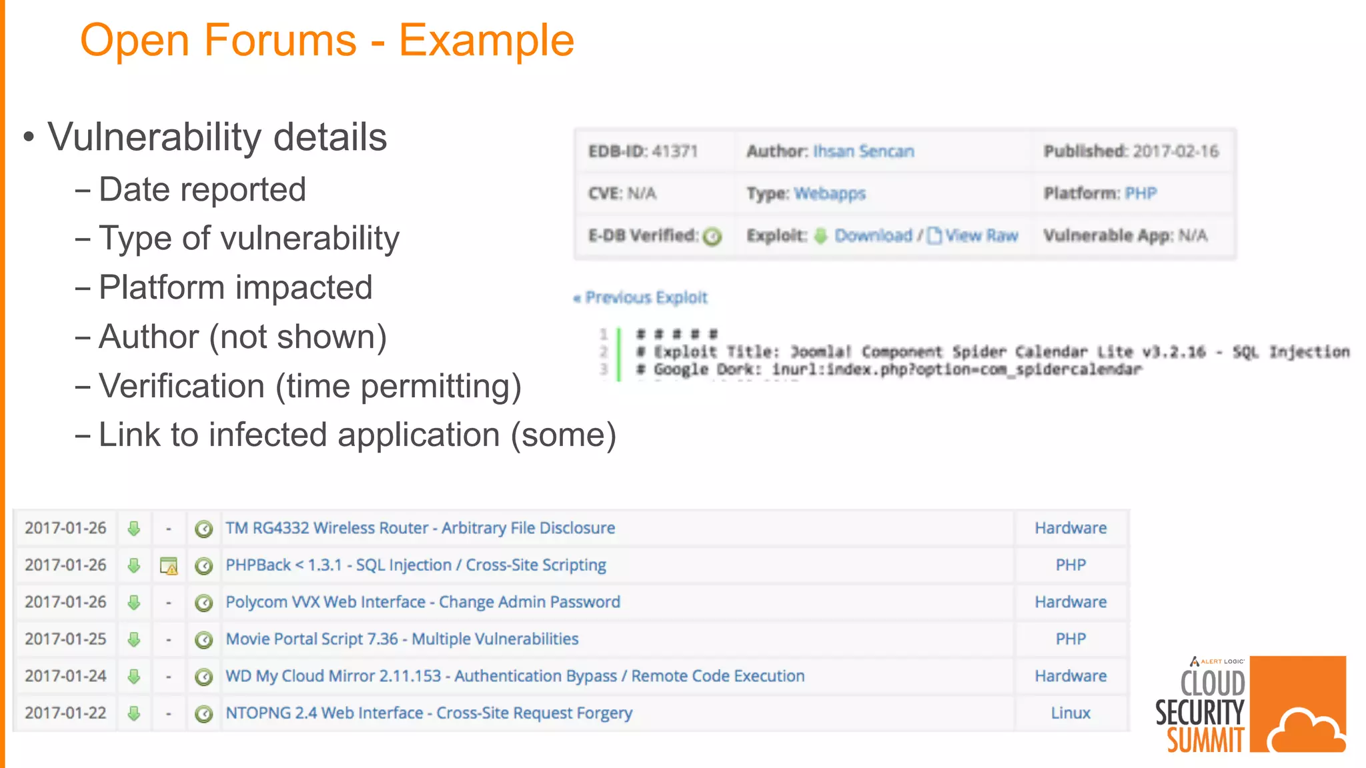Open the PHP platform link in details
This screenshot has height=768, width=1366.
click(x=1141, y=193)
